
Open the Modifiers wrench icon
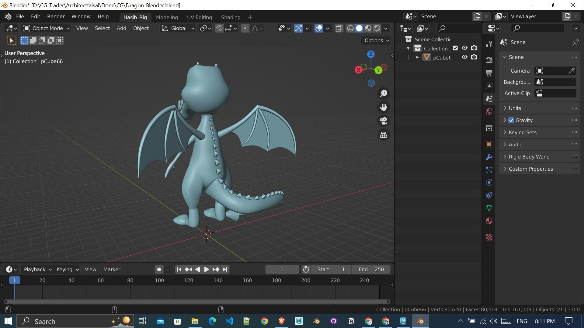tap(489, 157)
